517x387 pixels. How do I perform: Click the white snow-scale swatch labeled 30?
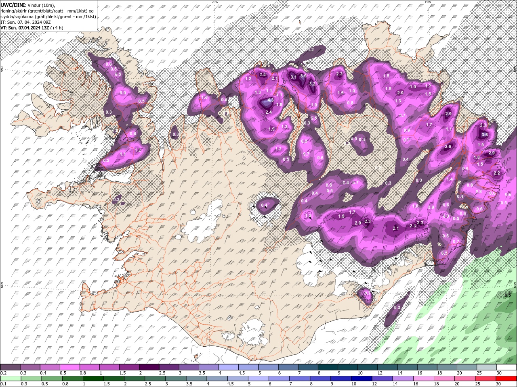pos(506,367)
